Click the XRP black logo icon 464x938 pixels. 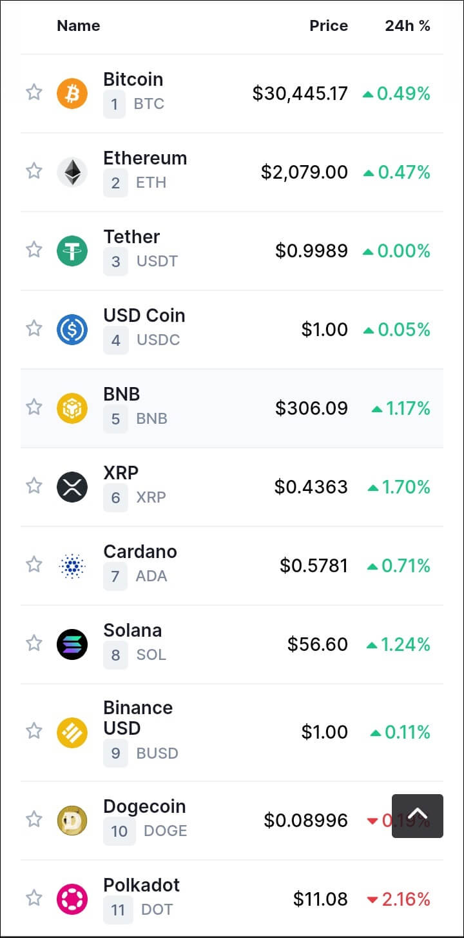(x=72, y=487)
